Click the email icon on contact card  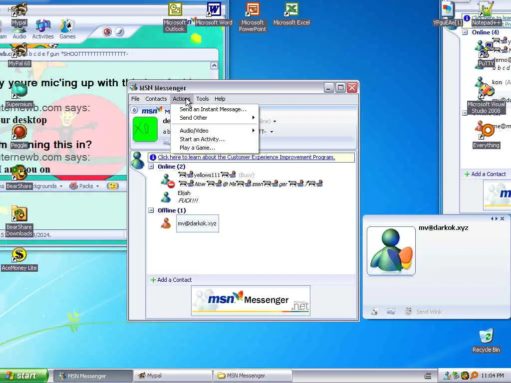click(x=391, y=311)
